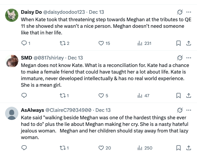Click Grok icon on Daisy Do's tweet
This screenshot has width=197, height=154.
180,12
